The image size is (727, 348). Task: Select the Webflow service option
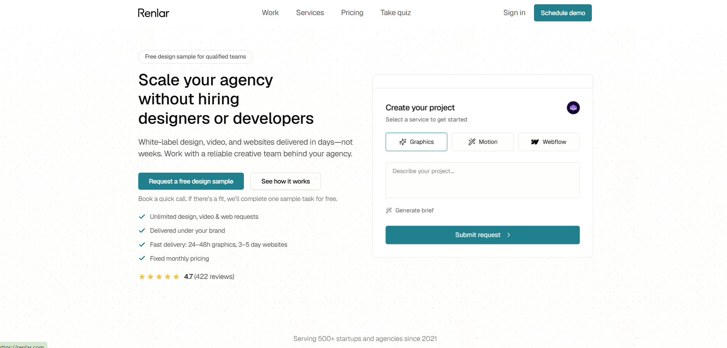(549, 142)
